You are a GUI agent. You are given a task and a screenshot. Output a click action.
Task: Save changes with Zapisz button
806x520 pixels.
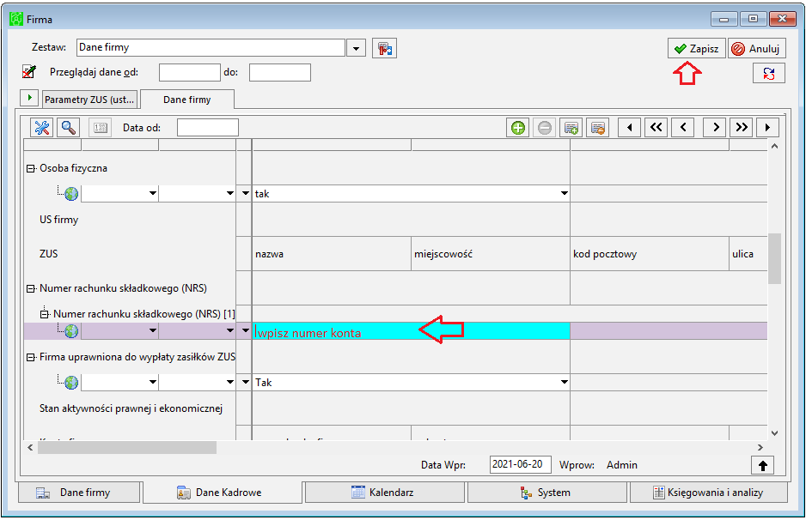tap(697, 48)
